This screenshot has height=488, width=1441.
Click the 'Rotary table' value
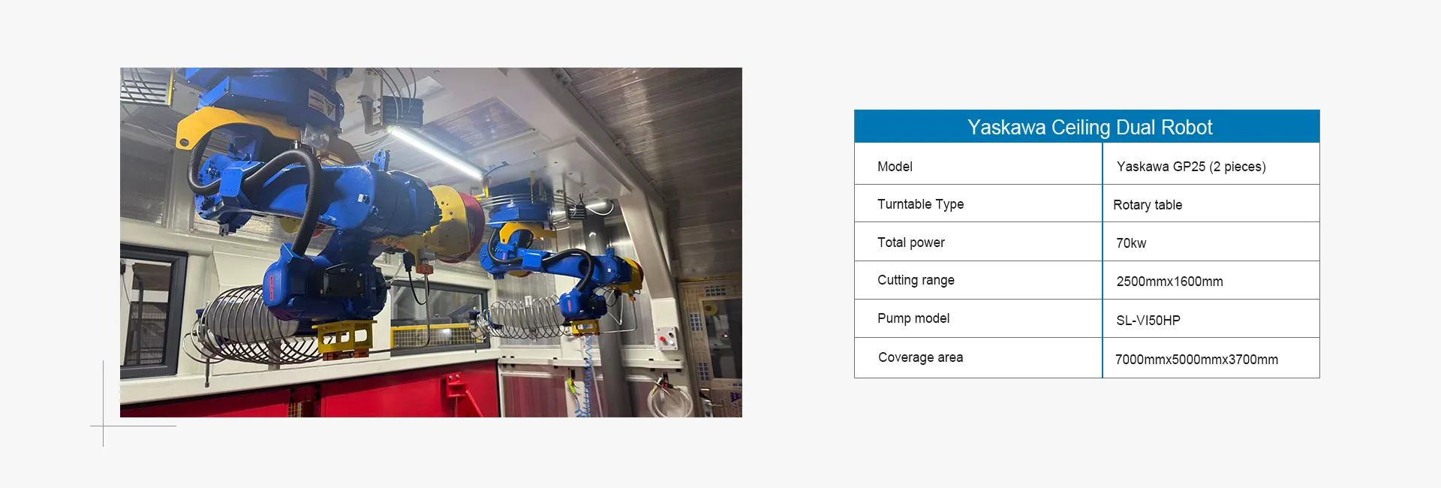tap(1148, 205)
